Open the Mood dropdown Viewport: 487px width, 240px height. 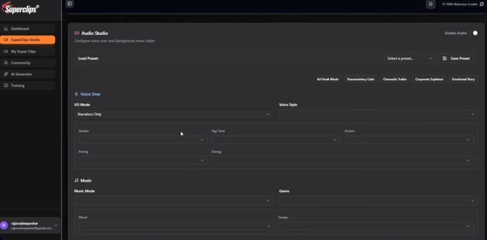[176, 226]
